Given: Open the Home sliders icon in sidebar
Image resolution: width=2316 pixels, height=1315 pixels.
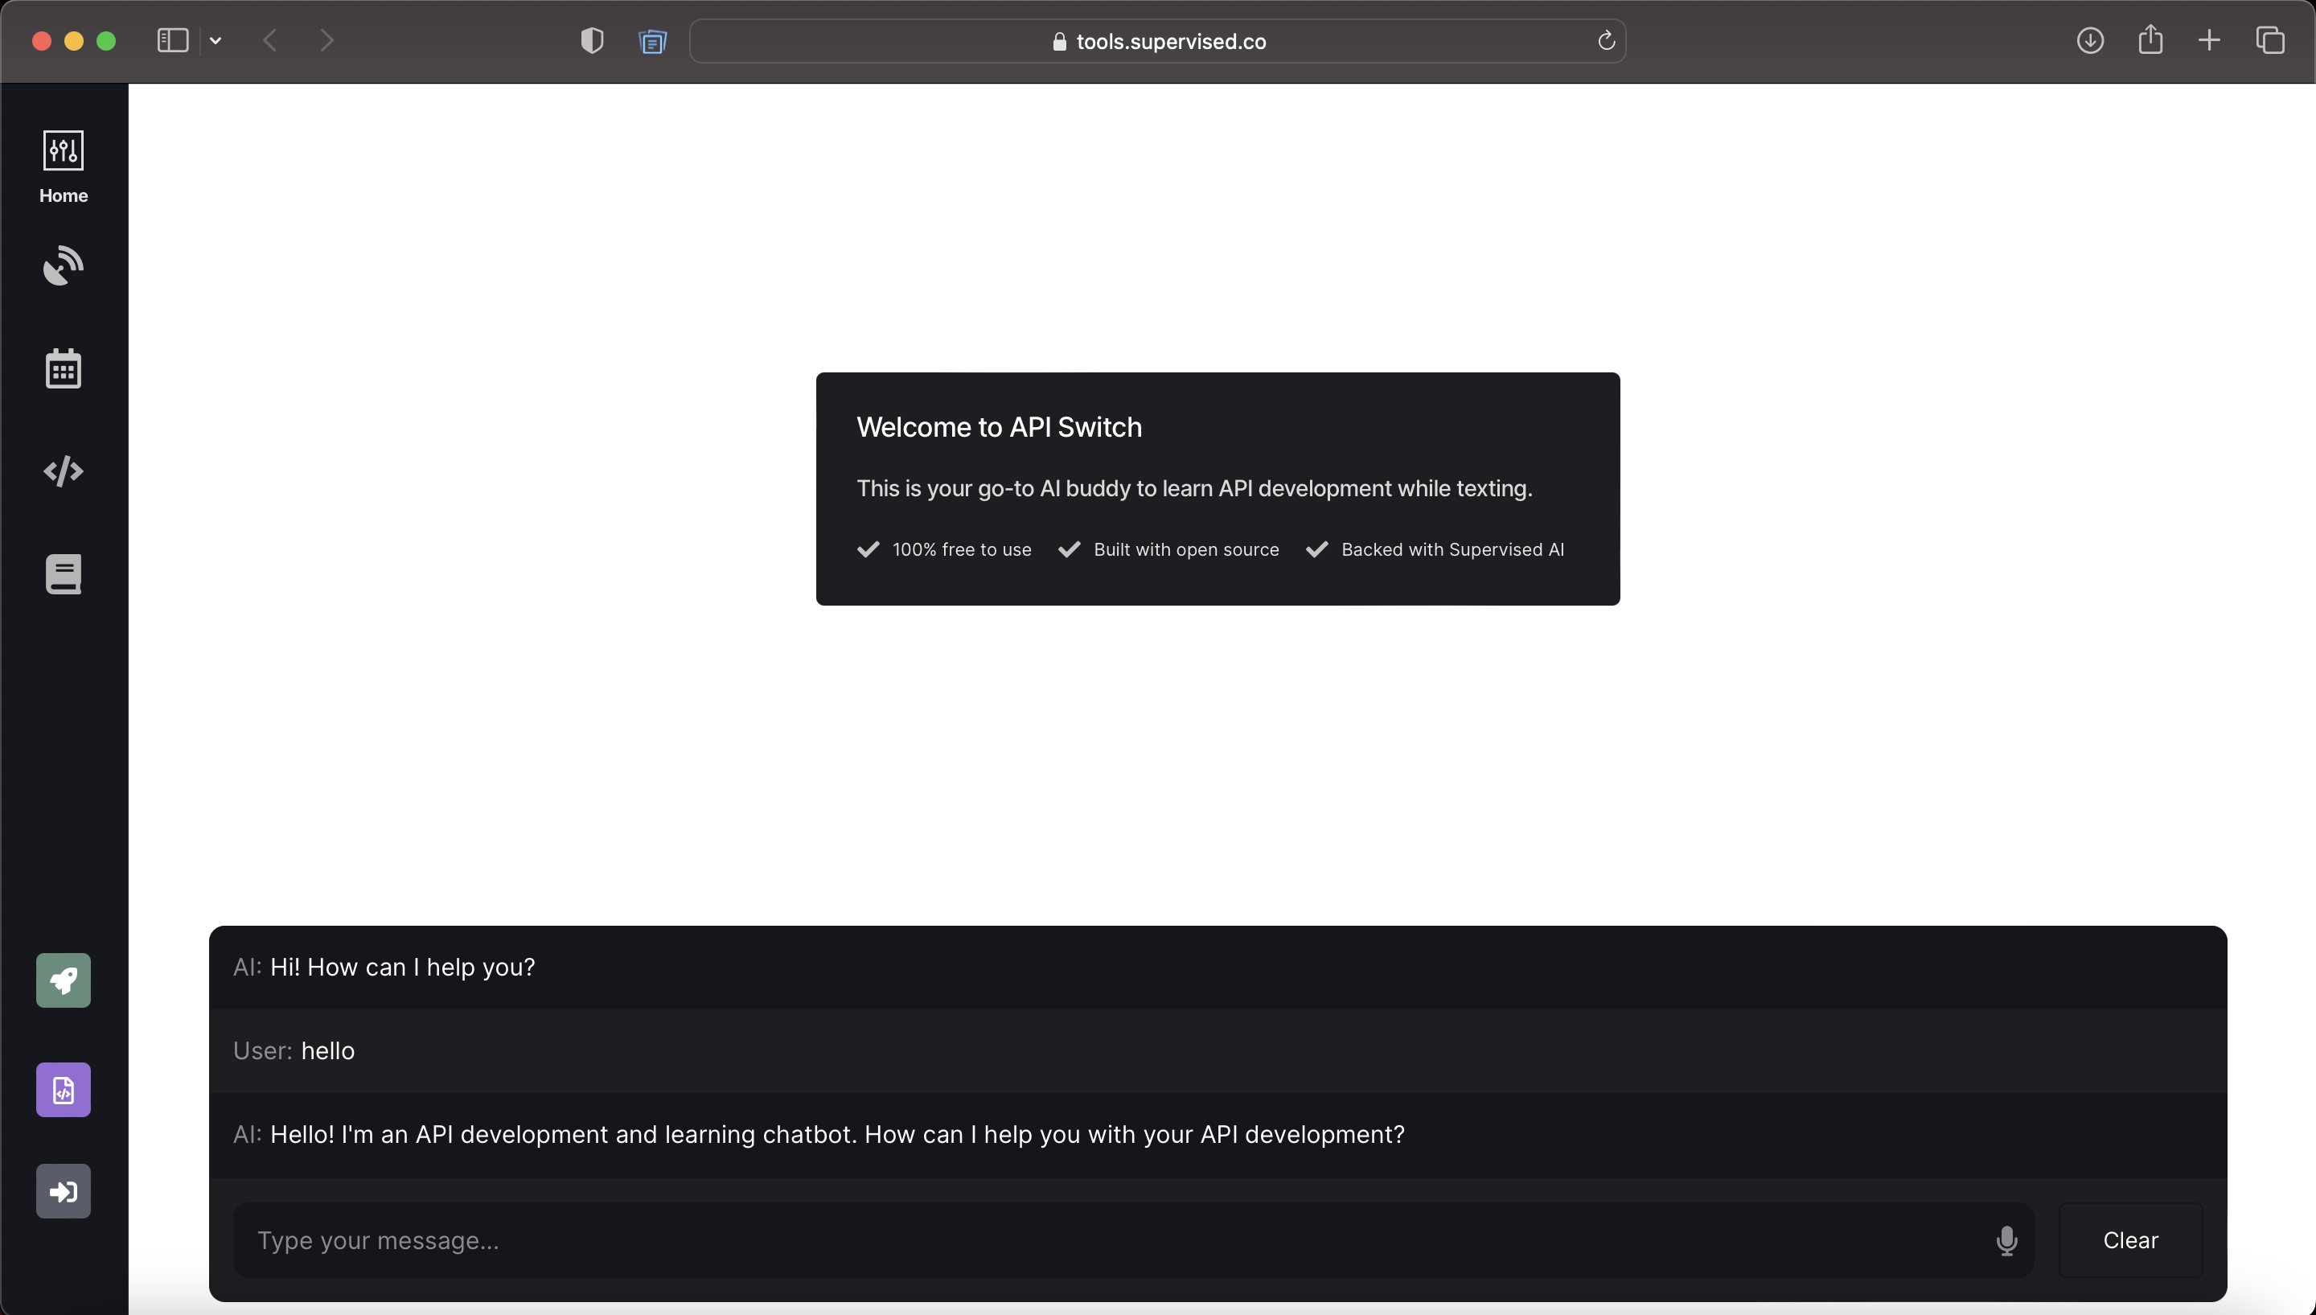Looking at the screenshot, I should (x=64, y=151).
